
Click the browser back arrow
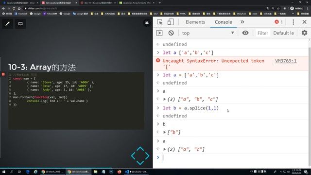pos(3,8)
